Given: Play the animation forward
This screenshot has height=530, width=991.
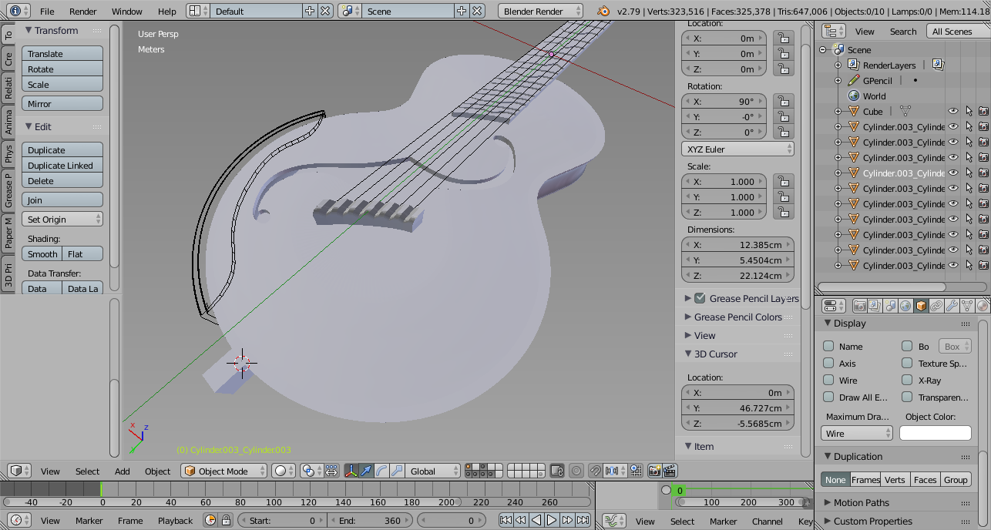Looking at the screenshot, I should [x=552, y=521].
